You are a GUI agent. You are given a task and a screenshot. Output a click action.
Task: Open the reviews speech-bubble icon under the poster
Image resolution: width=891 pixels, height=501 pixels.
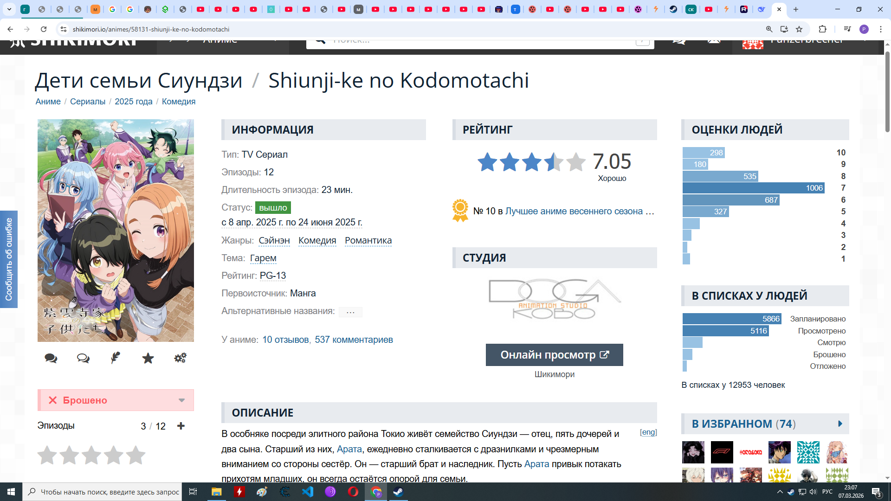click(83, 358)
